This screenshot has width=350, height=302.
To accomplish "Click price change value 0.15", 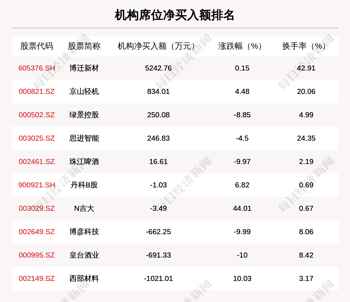I will pos(242,68).
